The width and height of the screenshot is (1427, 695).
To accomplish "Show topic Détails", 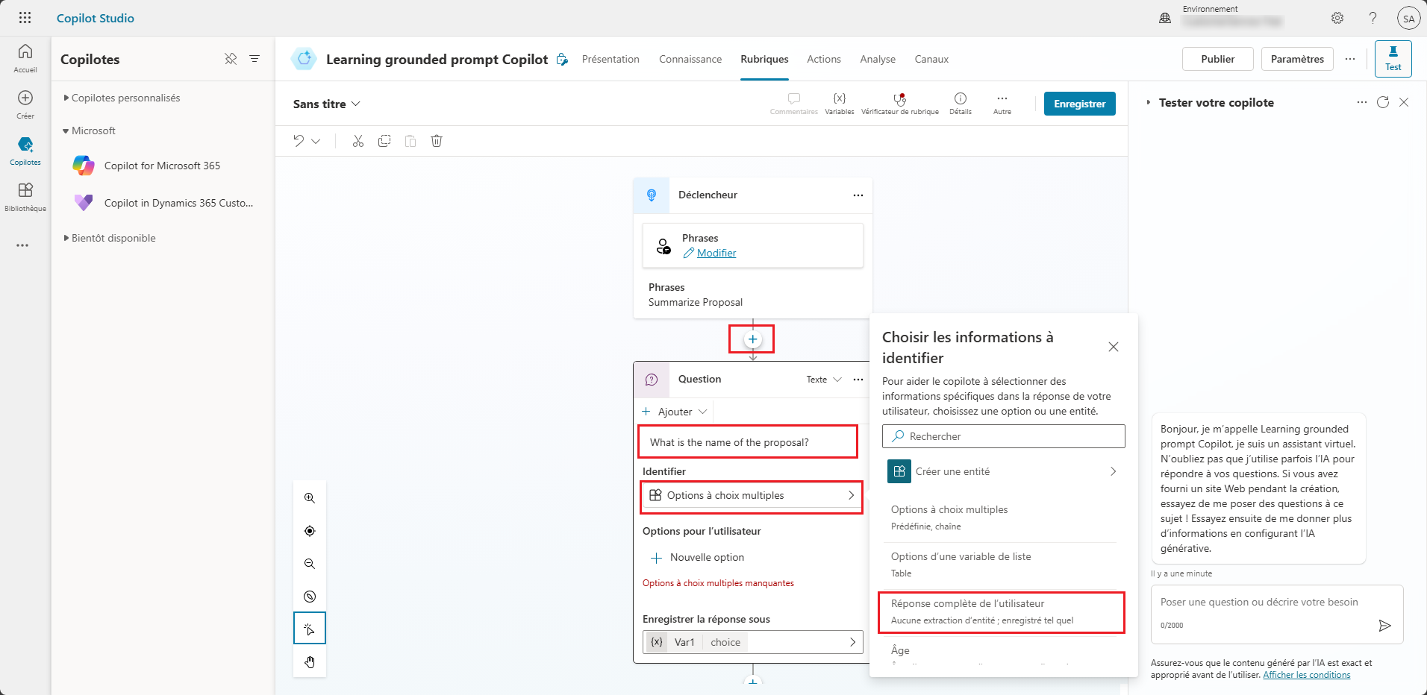I will (961, 104).
